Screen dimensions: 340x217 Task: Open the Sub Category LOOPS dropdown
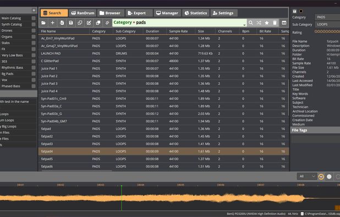pos(327,25)
